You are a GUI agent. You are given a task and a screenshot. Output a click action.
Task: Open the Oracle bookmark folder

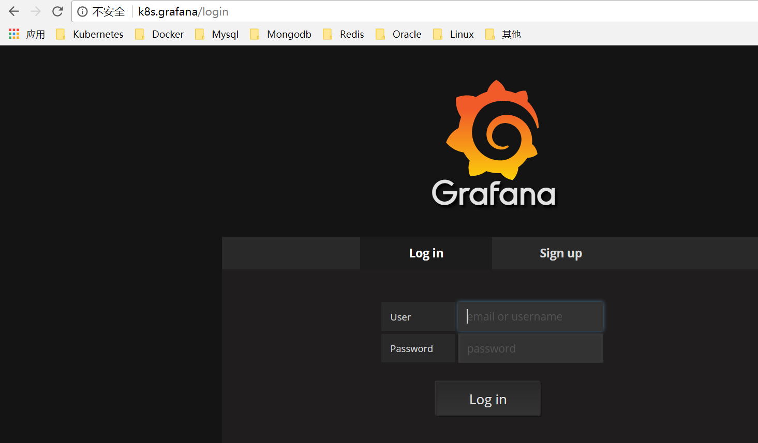tap(398, 34)
